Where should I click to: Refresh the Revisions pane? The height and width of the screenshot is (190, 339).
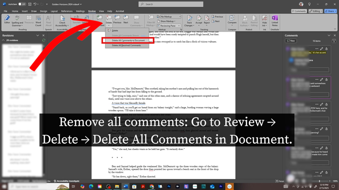point(44,40)
